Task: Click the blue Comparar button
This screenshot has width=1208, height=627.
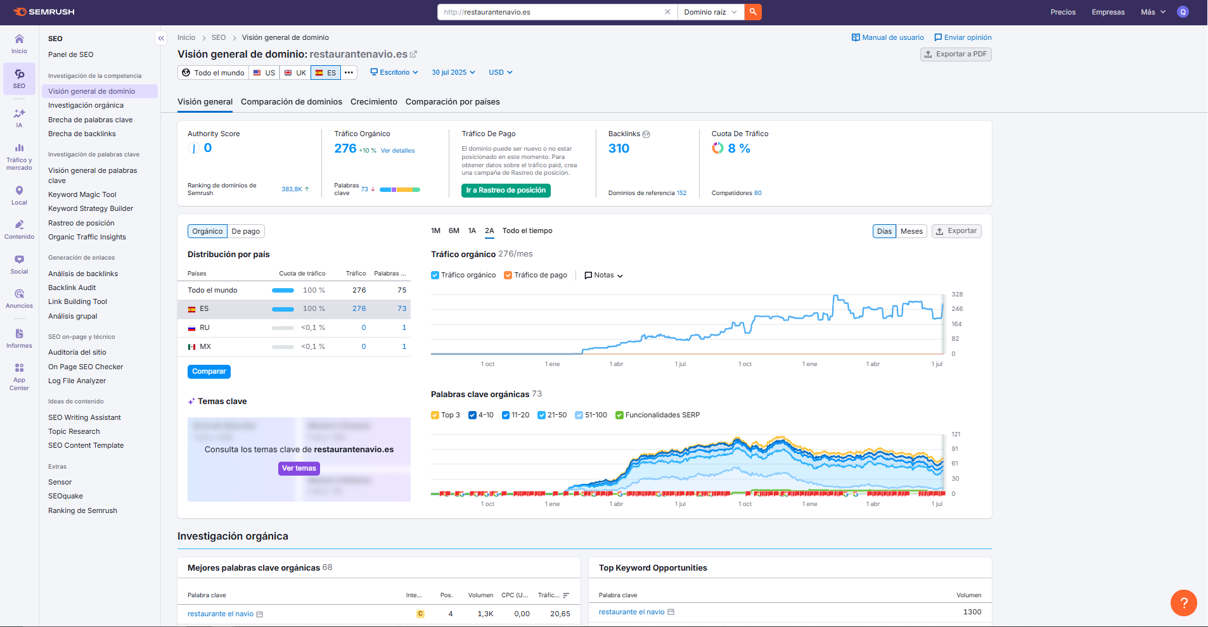Action: pyautogui.click(x=209, y=372)
